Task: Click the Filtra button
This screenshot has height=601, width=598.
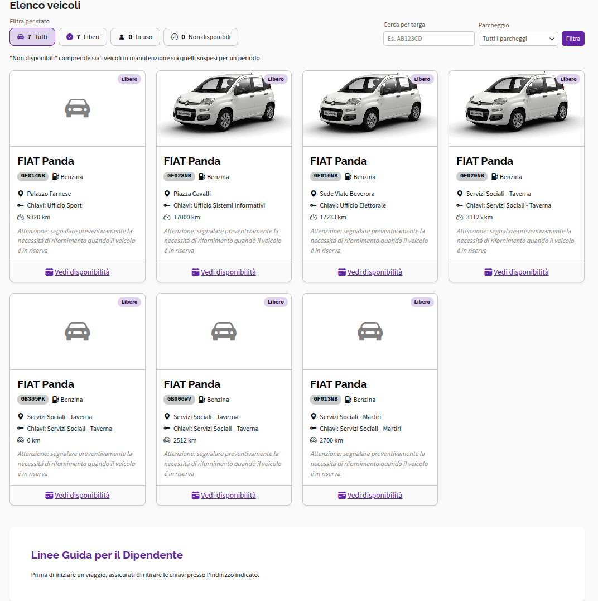Action: pos(573,39)
